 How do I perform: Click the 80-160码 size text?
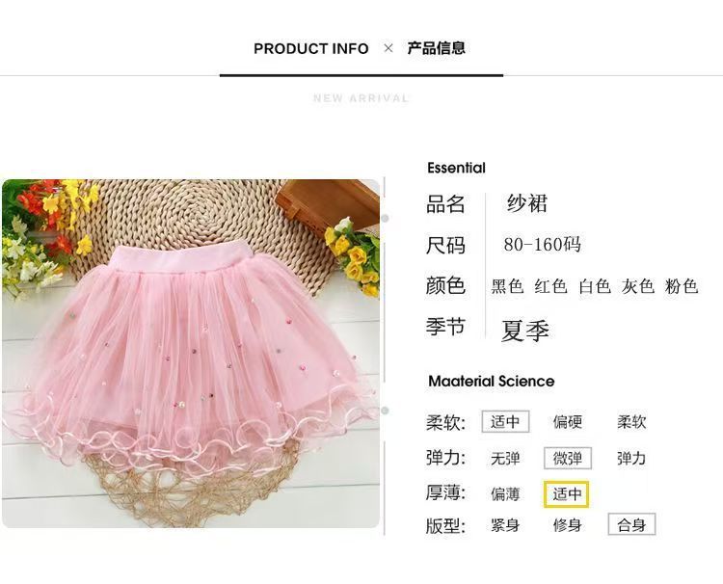(x=542, y=244)
